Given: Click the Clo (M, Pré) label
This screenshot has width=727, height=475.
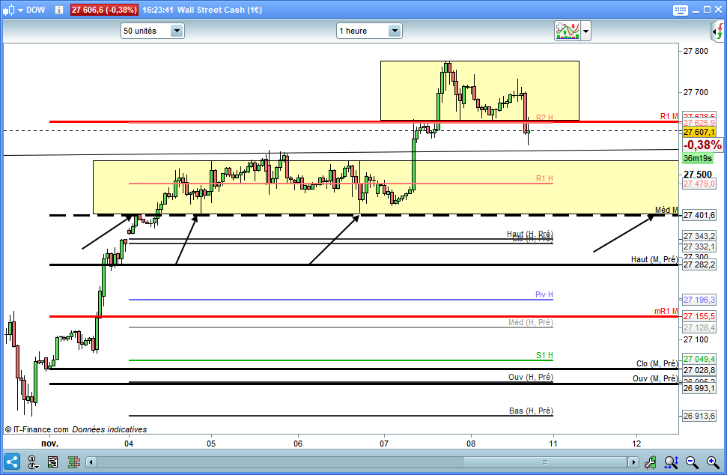Looking at the screenshot, I should click(657, 363).
